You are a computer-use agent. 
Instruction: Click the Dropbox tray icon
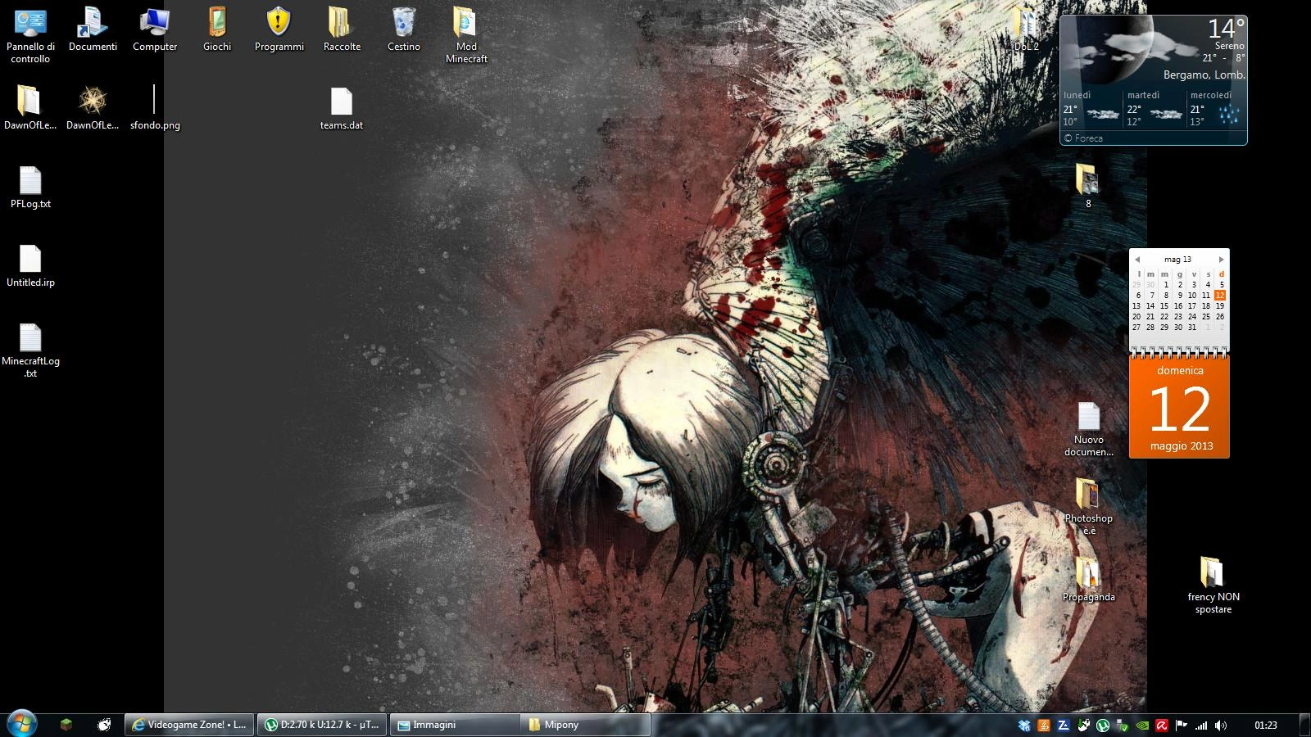click(x=1024, y=726)
